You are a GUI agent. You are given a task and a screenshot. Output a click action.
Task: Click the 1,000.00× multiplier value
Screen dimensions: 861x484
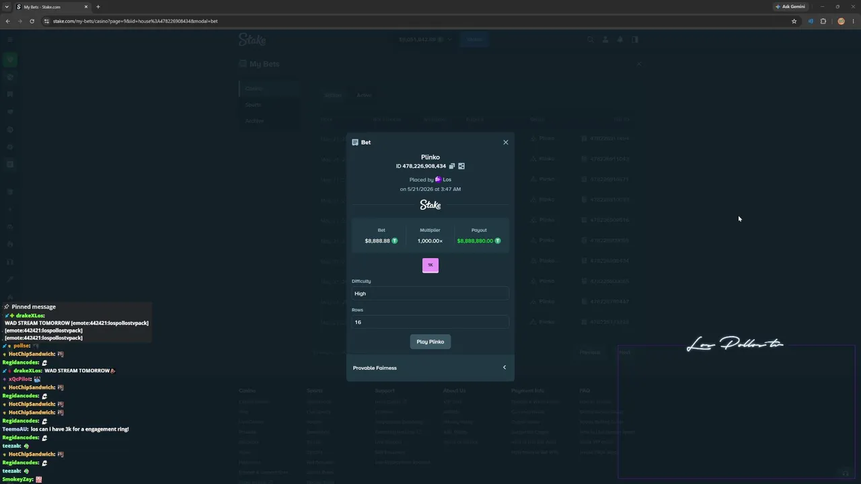[430, 241]
